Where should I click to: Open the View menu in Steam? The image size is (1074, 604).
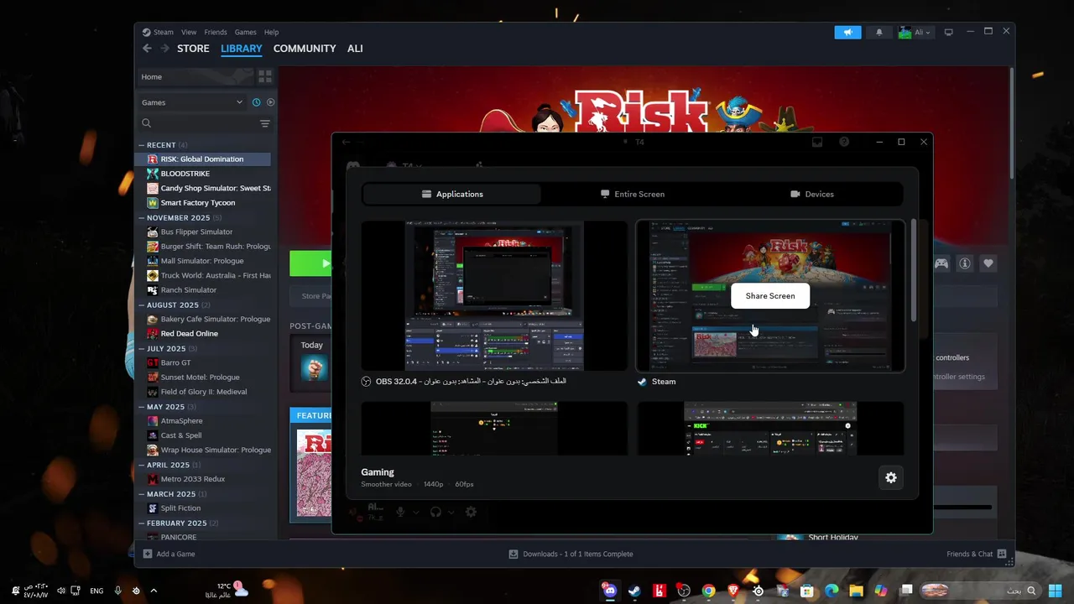pyautogui.click(x=189, y=32)
